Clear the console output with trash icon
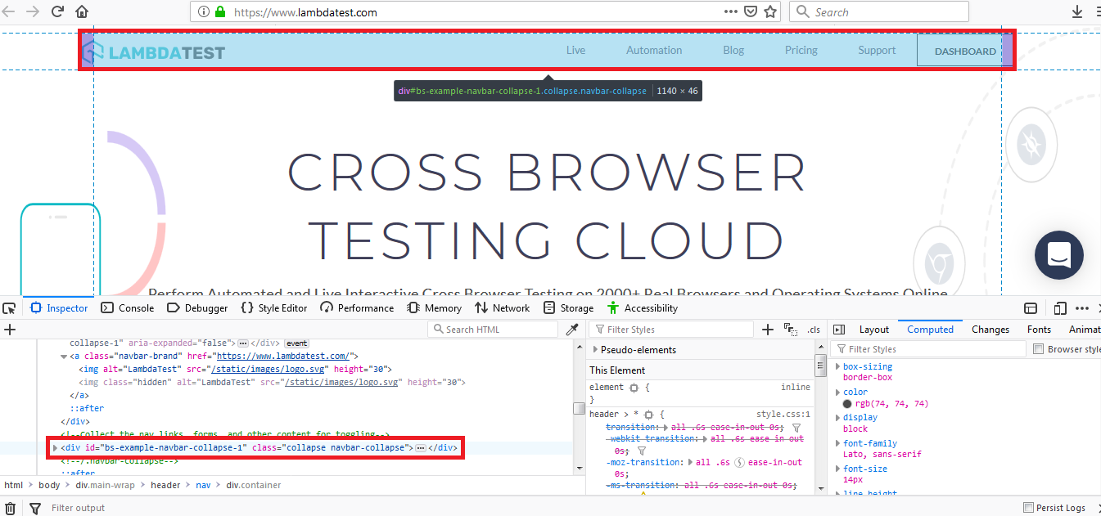Viewport: 1101px width, 516px height. click(11, 508)
